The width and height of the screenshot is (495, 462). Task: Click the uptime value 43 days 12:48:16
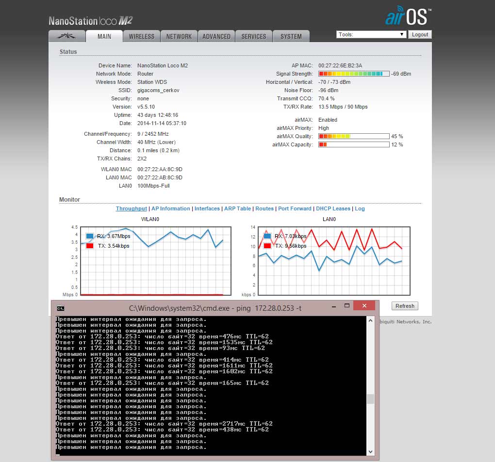click(x=158, y=115)
